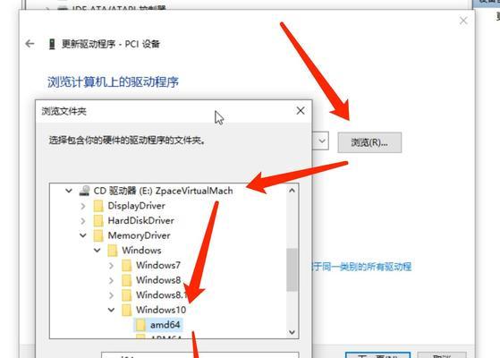Expand the DisplayDriver tree node
This screenshot has height=358, width=500.
tap(83, 206)
